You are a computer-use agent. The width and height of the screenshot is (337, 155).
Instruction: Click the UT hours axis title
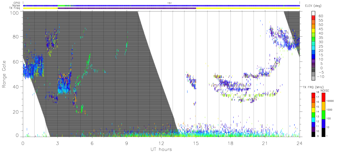(161, 149)
